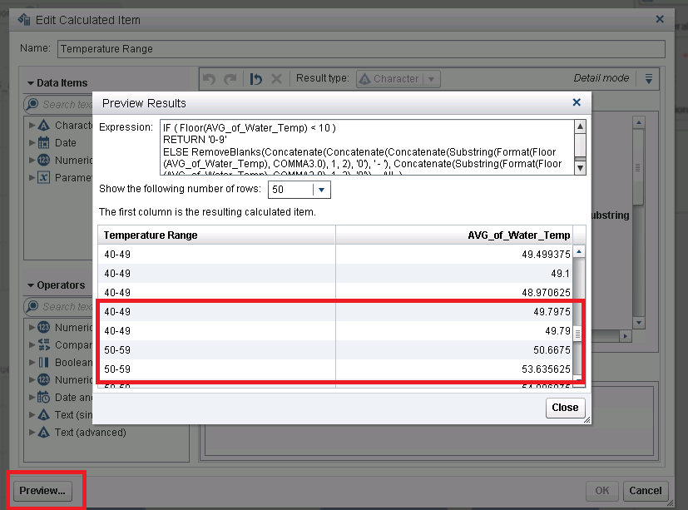Click the reset expression icon
This screenshot has height=510, width=688.
(255, 79)
